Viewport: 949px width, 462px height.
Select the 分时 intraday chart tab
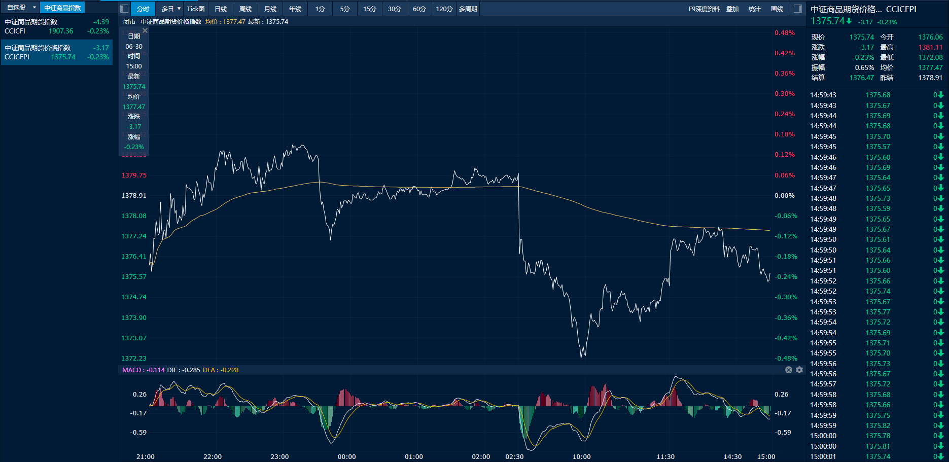click(x=143, y=9)
